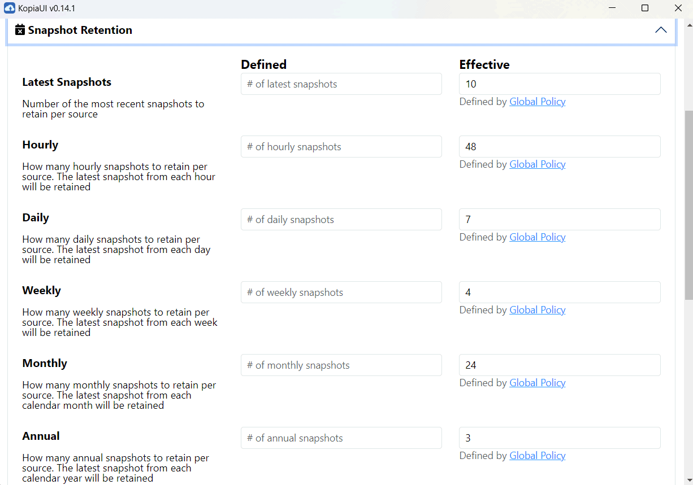
Task: Follow Global Policy link for Daily retention
Action: pyautogui.click(x=537, y=237)
